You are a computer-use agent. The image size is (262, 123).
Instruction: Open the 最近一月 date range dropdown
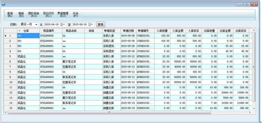click(x=36, y=24)
